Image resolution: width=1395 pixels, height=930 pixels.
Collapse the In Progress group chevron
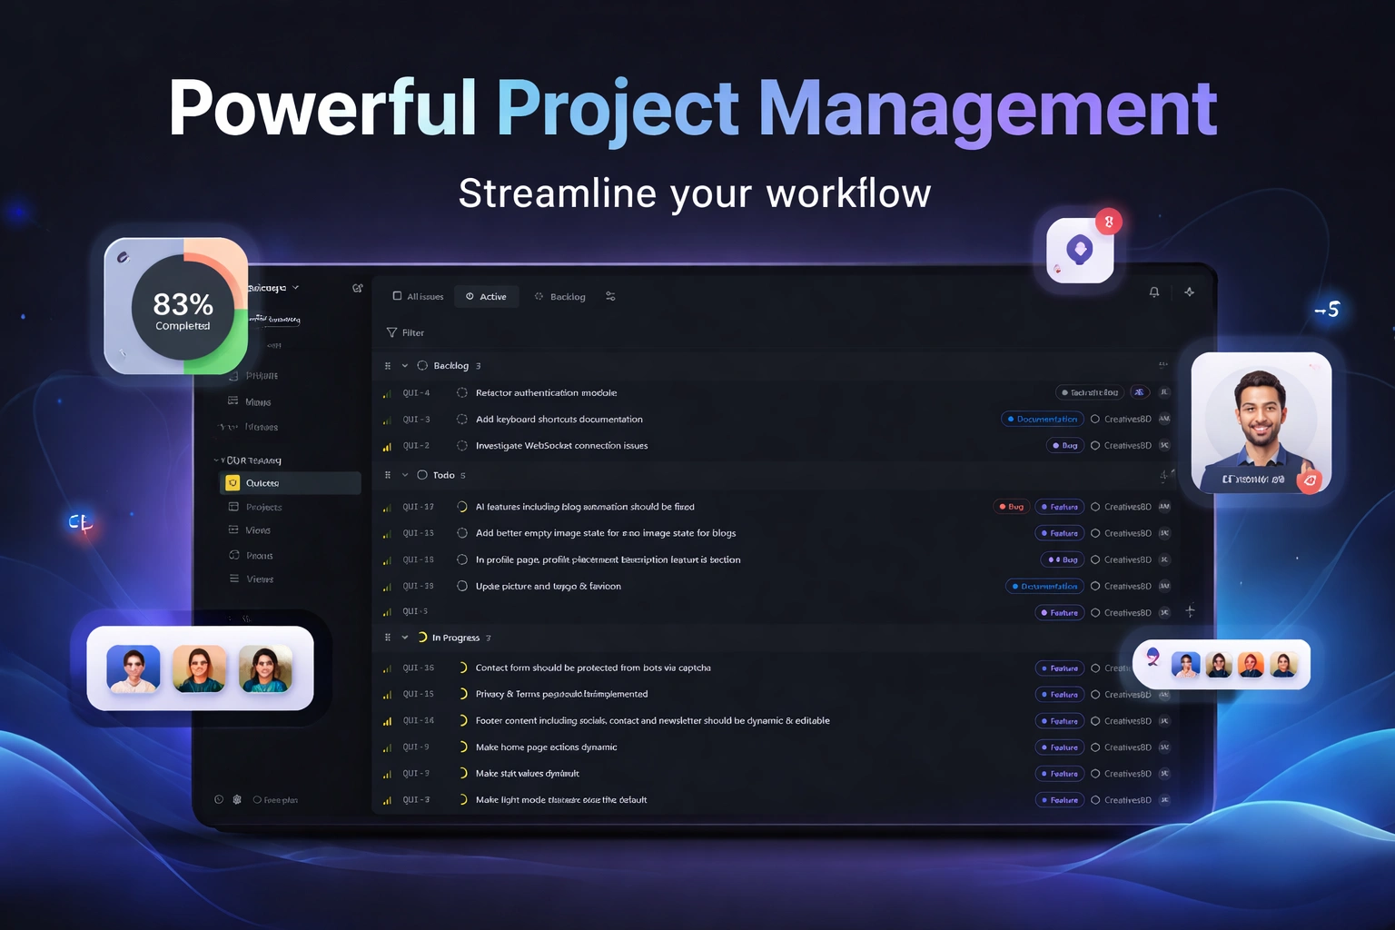[x=405, y=638]
